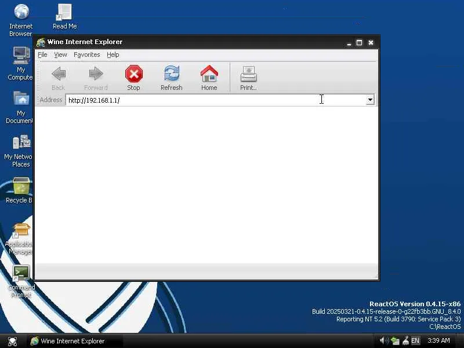This screenshot has width=464, height=348.
Task: Click the network connection tray icon
Action: pos(395,341)
